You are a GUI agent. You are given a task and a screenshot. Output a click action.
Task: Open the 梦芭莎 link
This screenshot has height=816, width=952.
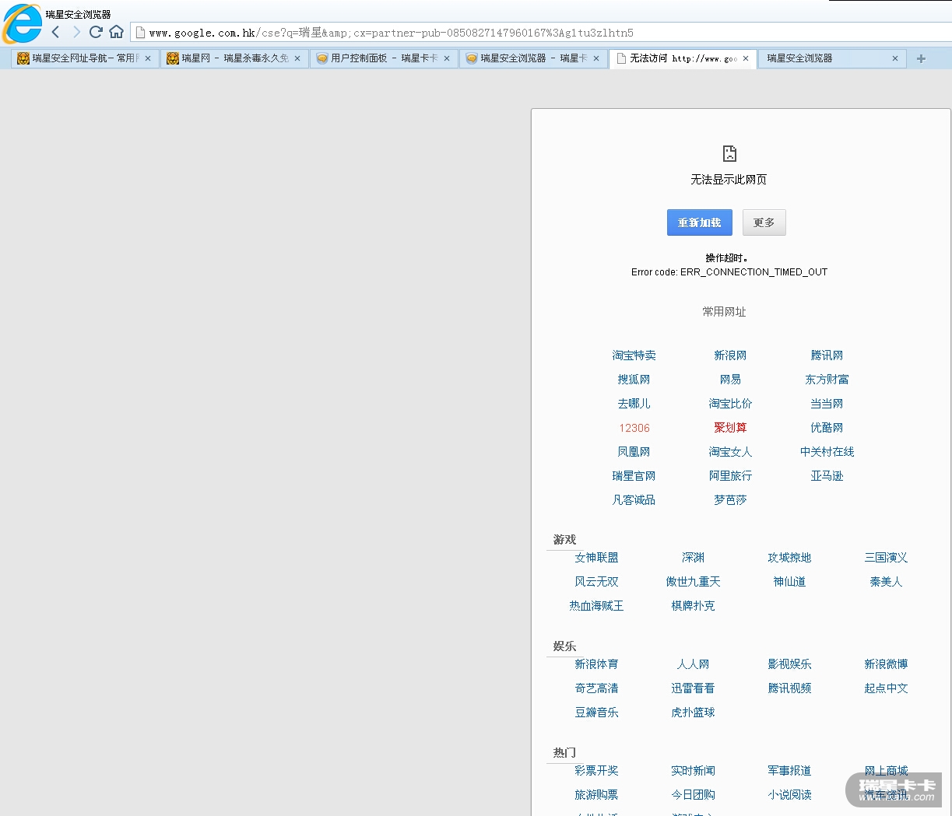(x=730, y=500)
